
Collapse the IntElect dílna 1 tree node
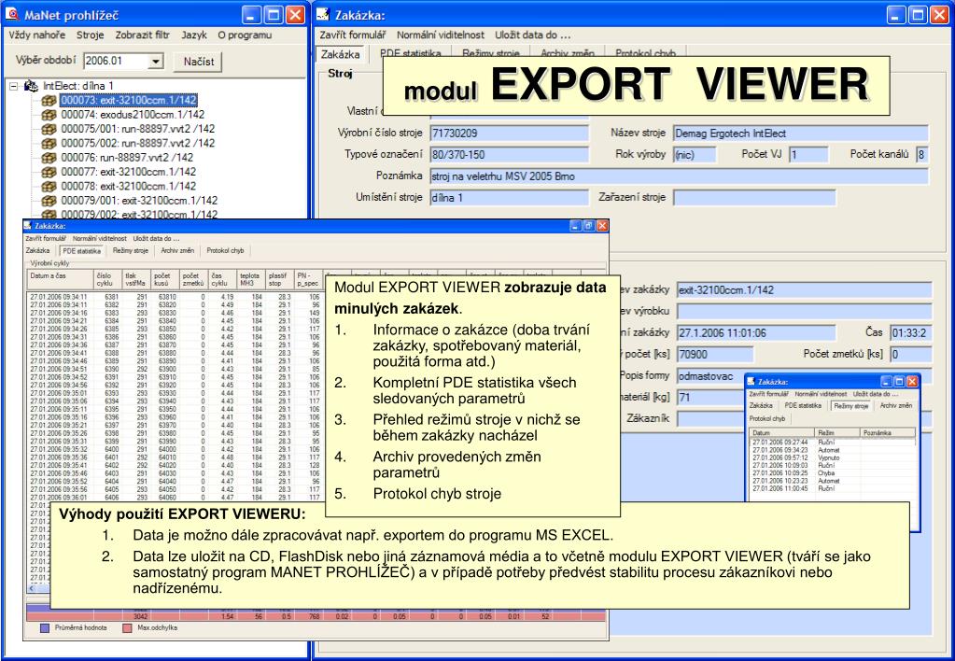point(13,85)
